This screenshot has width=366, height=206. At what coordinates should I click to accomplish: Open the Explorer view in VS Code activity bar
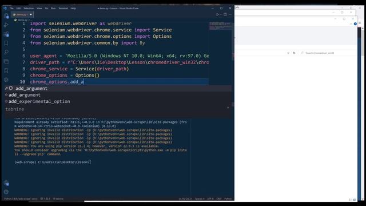click(x=6, y=16)
